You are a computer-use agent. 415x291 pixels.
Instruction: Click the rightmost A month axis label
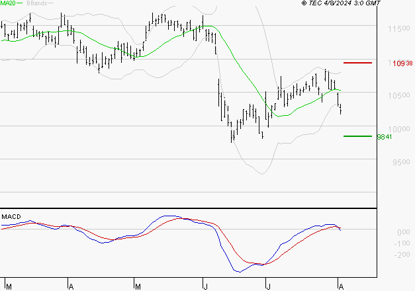pos(341,287)
